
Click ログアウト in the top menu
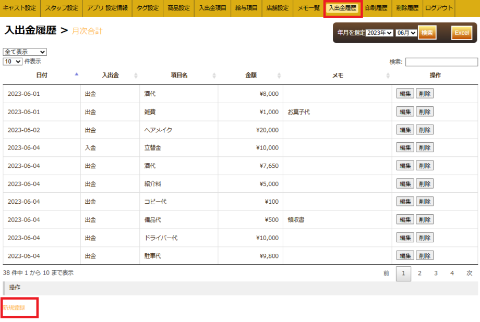click(x=439, y=8)
